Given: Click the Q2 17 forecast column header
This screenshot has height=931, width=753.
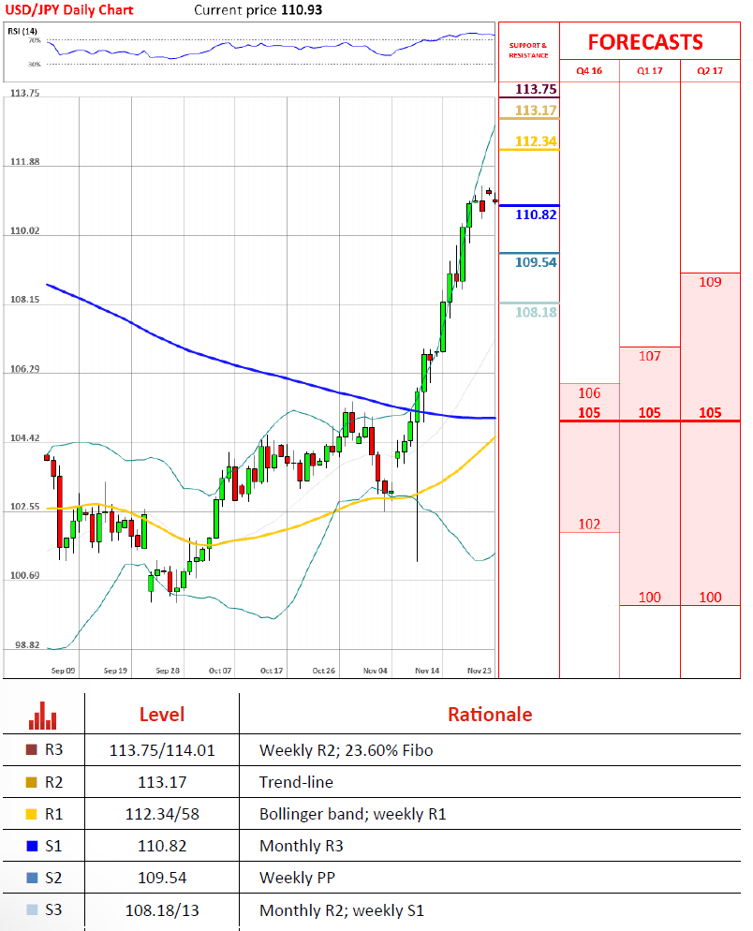Looking at the screenshot, I should pos(710,70).
